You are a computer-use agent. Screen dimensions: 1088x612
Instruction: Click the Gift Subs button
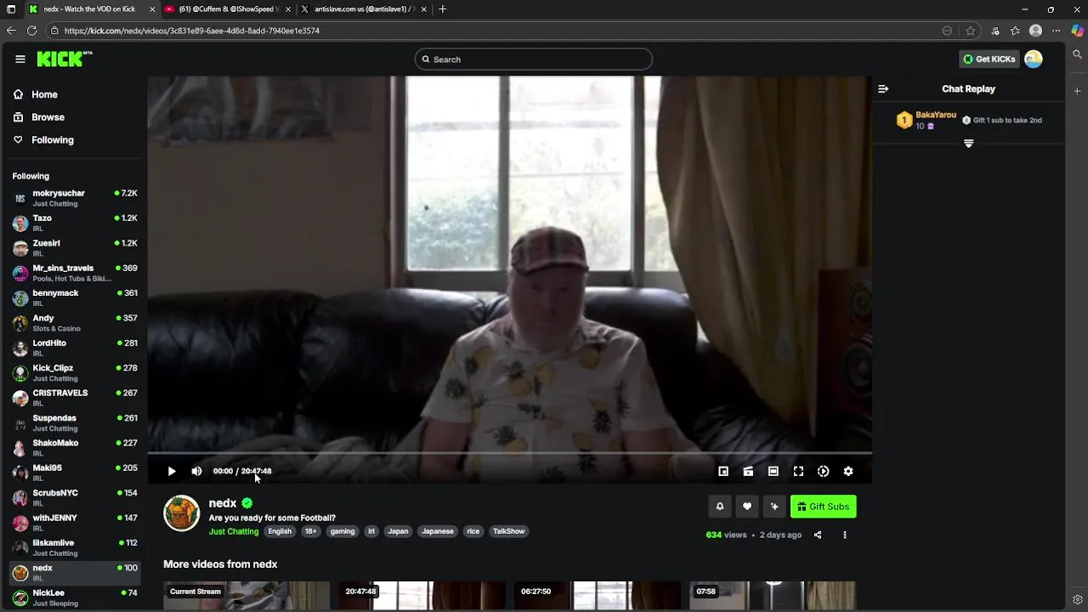(x=823, y=507)
